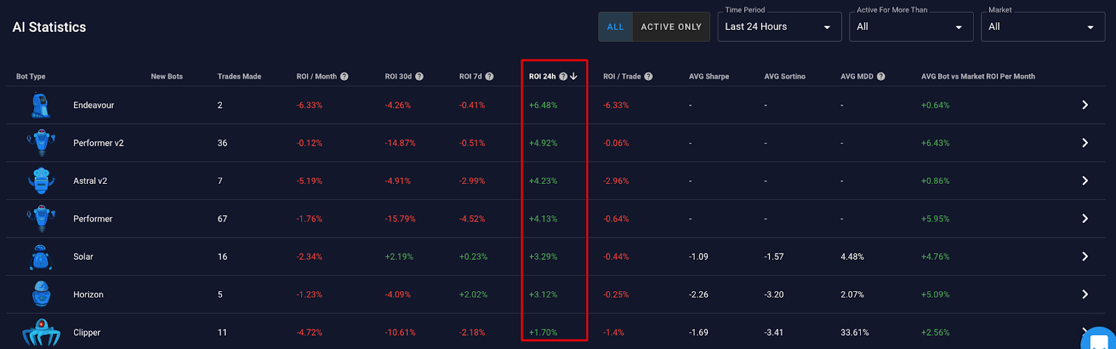Sort by AVG Sharpe column
The height and width of the screenshot is (349, 1116).
pyautogui.click(x=709, y=77)
